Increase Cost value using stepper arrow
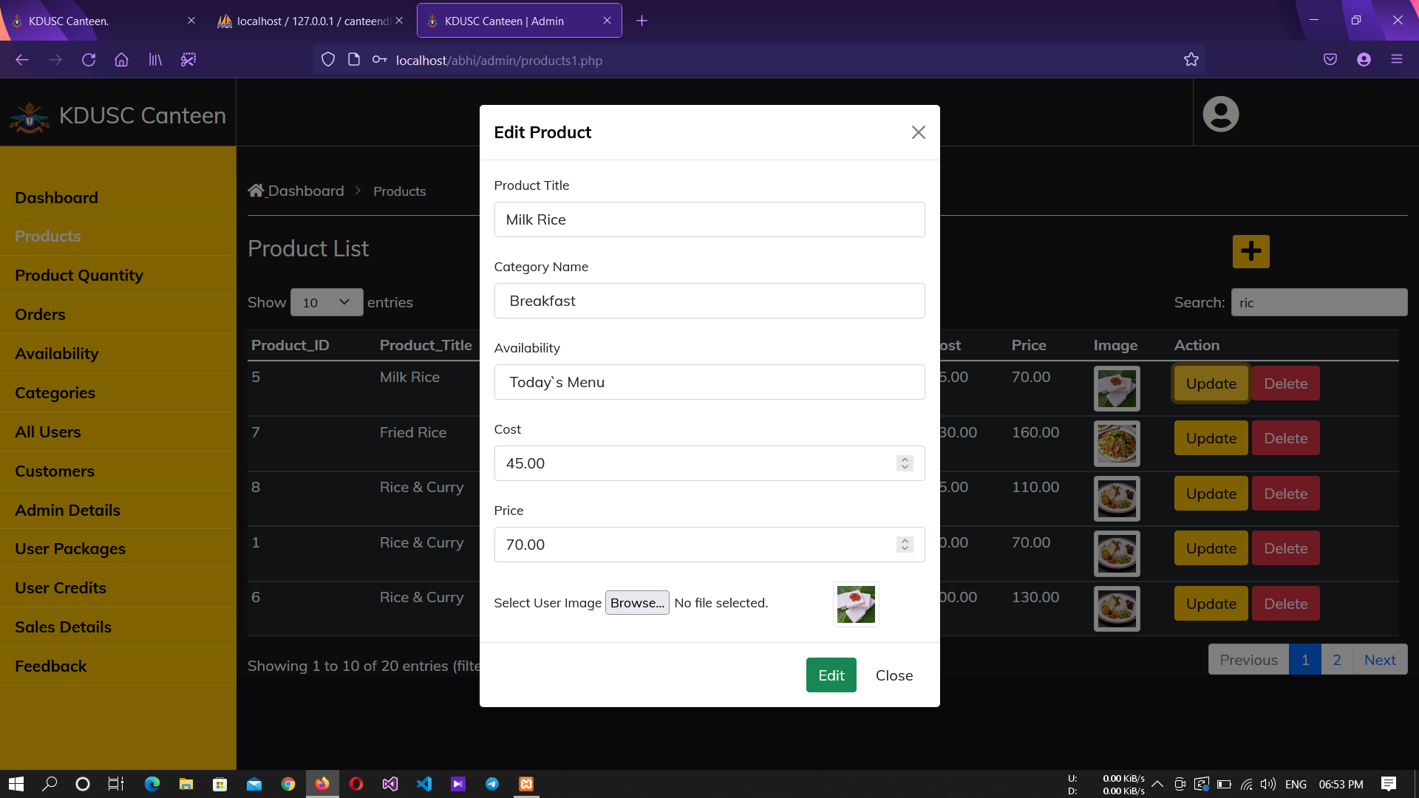 pyautogui.click(x=905, y=459)
